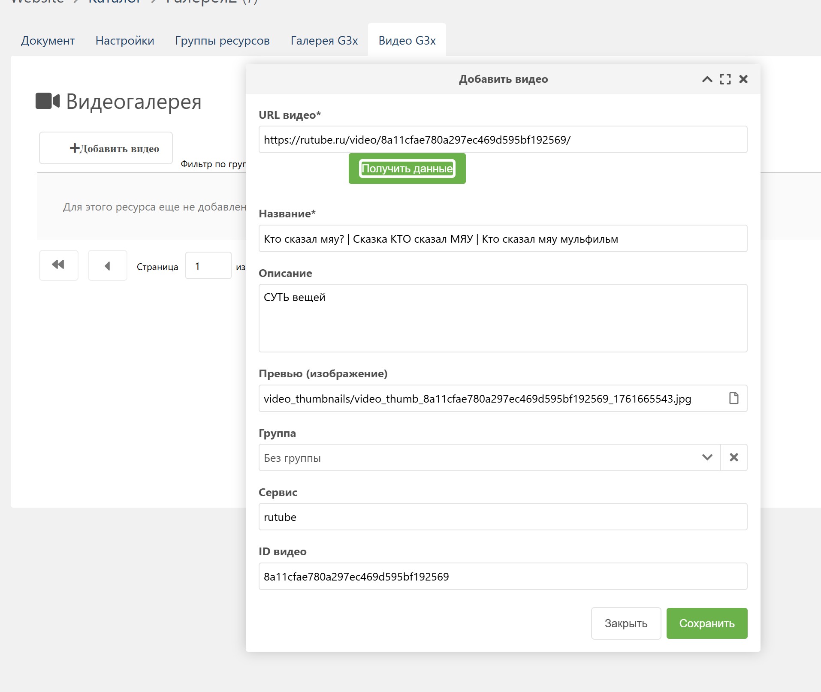Close the Добавить видео dialog with X
The width and height of the screenshot is (821, 692).
743,79
